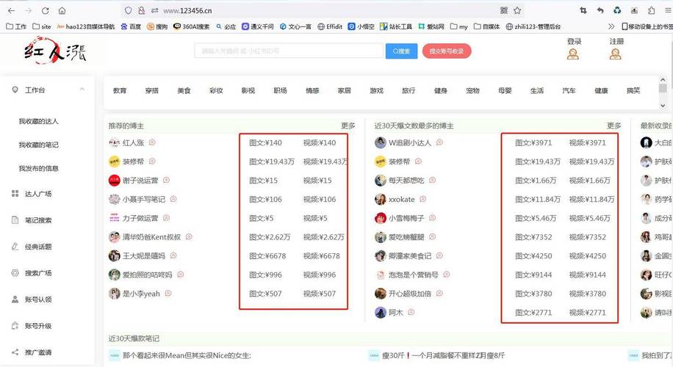Click the screenshot crop icon in toolbar

583,10
